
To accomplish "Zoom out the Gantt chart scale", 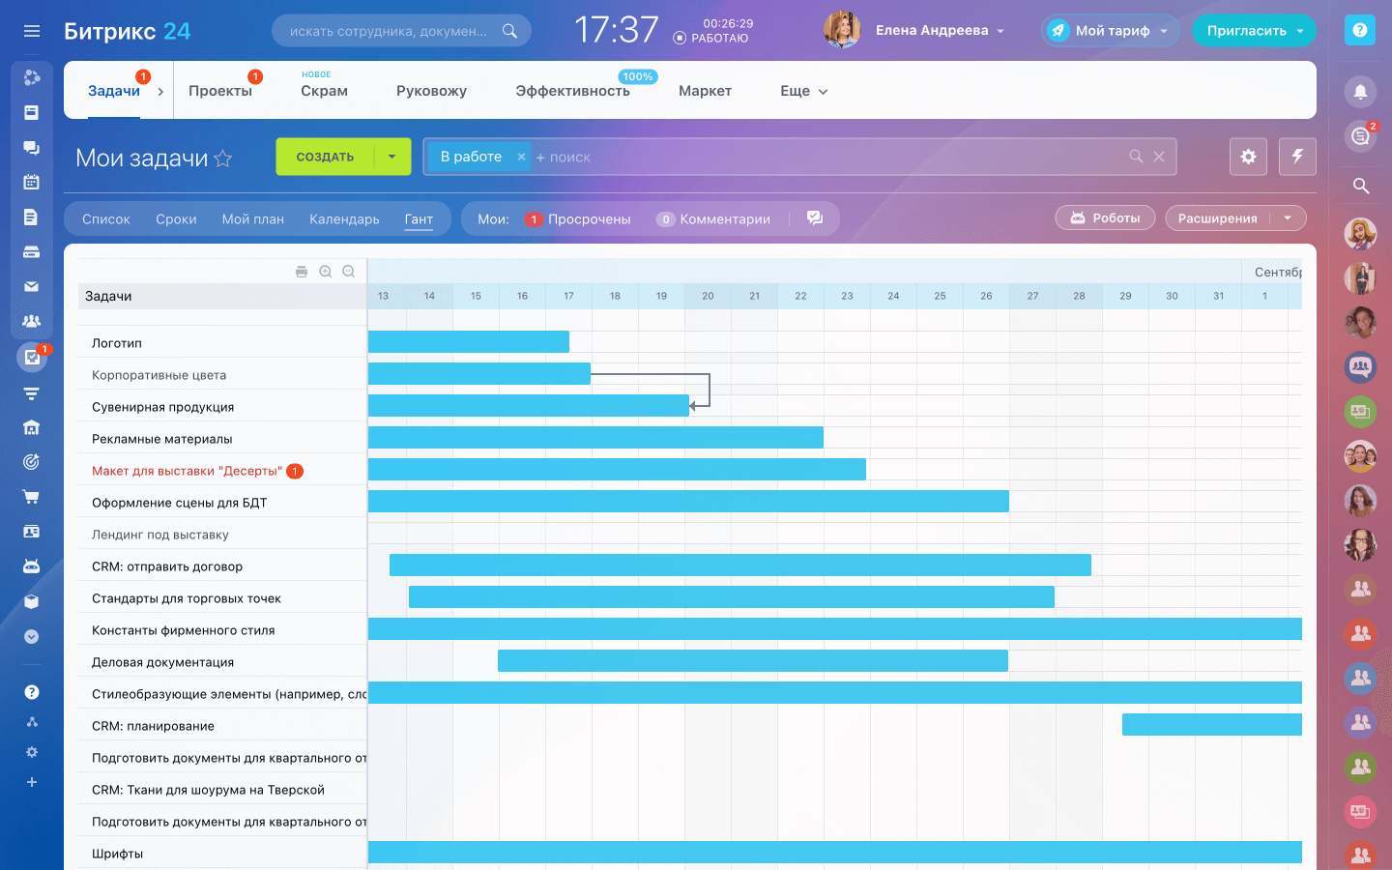I will (x=349, y=272).
